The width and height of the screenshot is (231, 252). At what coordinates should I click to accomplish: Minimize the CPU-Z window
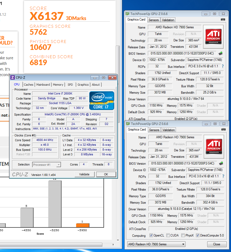[x=95, y=78]
